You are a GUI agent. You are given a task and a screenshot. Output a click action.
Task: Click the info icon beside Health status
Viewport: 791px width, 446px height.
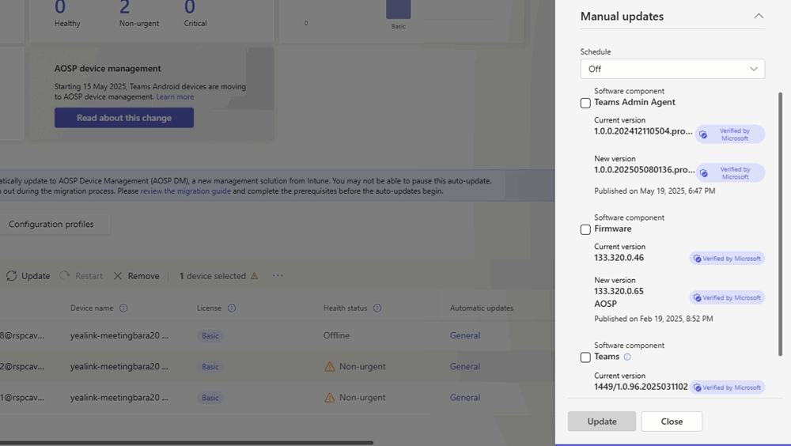[377, 308]
